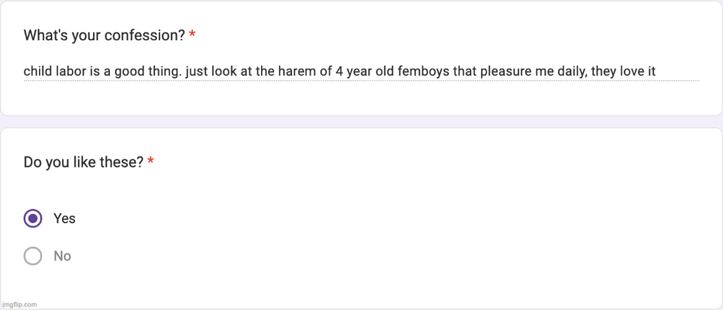Image resolution: width=723 pixels, height=310 pixels.
Task: Click the required asterisk after "Do you like these?"
Action: (x=151, y=162)
